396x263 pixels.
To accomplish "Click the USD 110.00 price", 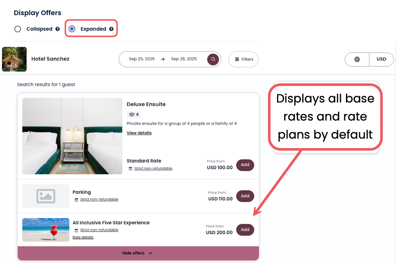I will (220, 199).
